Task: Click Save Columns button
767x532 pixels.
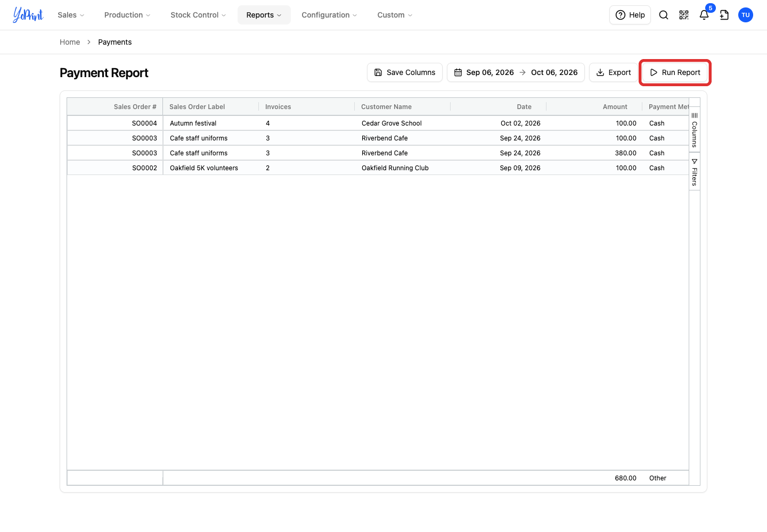Action: tap(405, 72)
